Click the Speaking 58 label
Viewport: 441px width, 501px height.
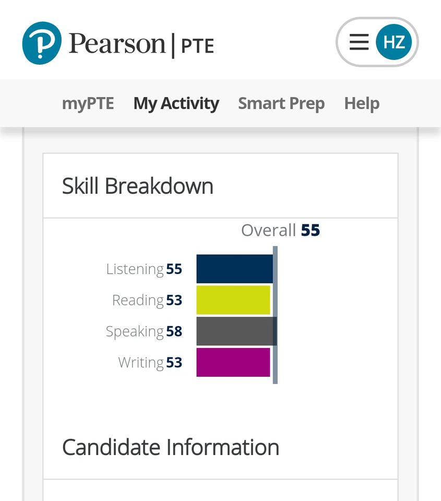click(144, 331)
